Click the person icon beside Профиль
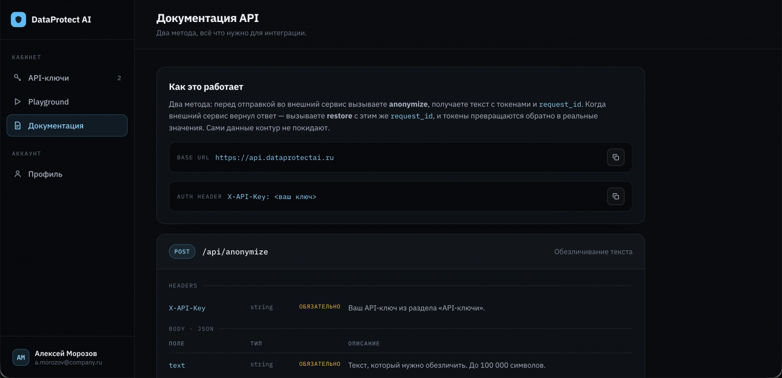782x378 pixels. [18, 174]
